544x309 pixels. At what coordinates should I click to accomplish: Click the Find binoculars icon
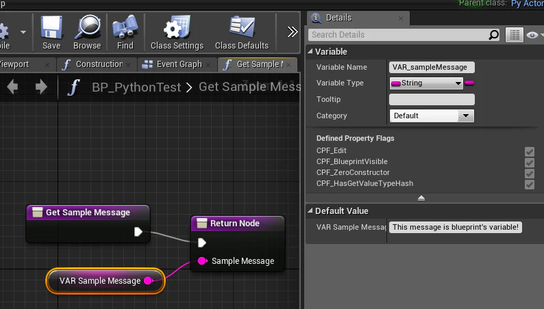(x=125, y=33)
